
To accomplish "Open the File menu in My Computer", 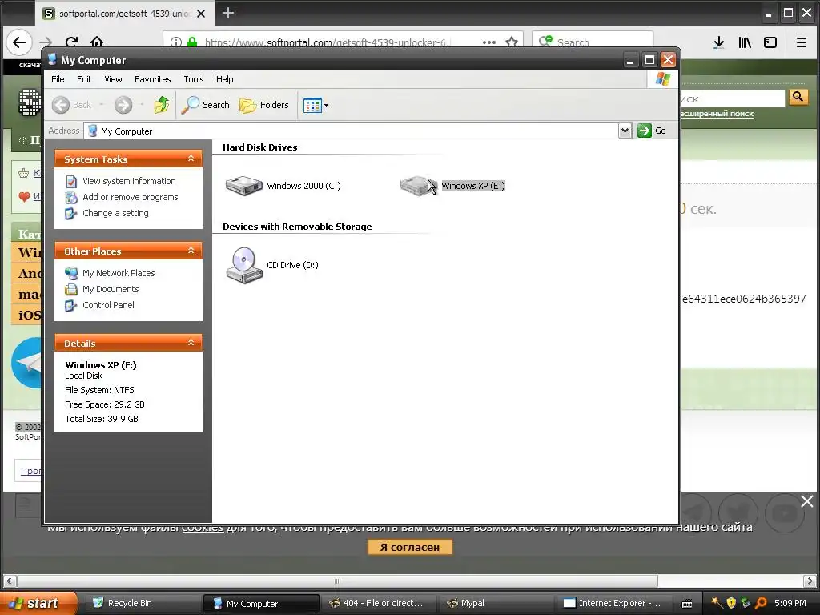I will point(58,79).
